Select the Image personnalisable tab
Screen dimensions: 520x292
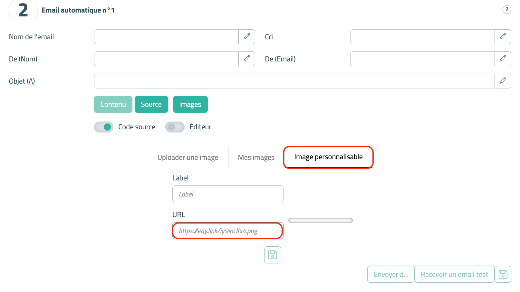[328, 157]
